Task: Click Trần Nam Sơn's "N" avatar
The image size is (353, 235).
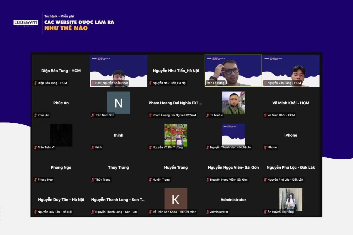Action: click(118, 103)
